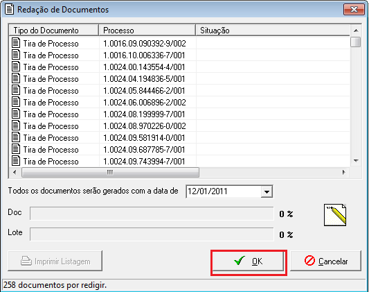Select the document icon for 1.0024.08.199999-7/001
369x292 pixels.
point(16,114)
